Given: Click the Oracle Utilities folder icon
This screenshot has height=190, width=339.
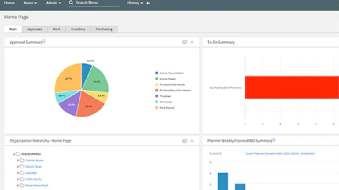Looking at the screenshot, I should pyautogui.click(x=18, y=154).
